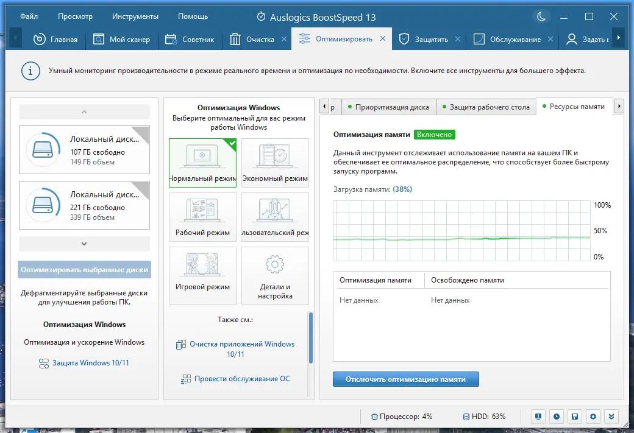The image size is (634, 433).
Task: Select Нормальный режим mode tile
Action: 202,163
